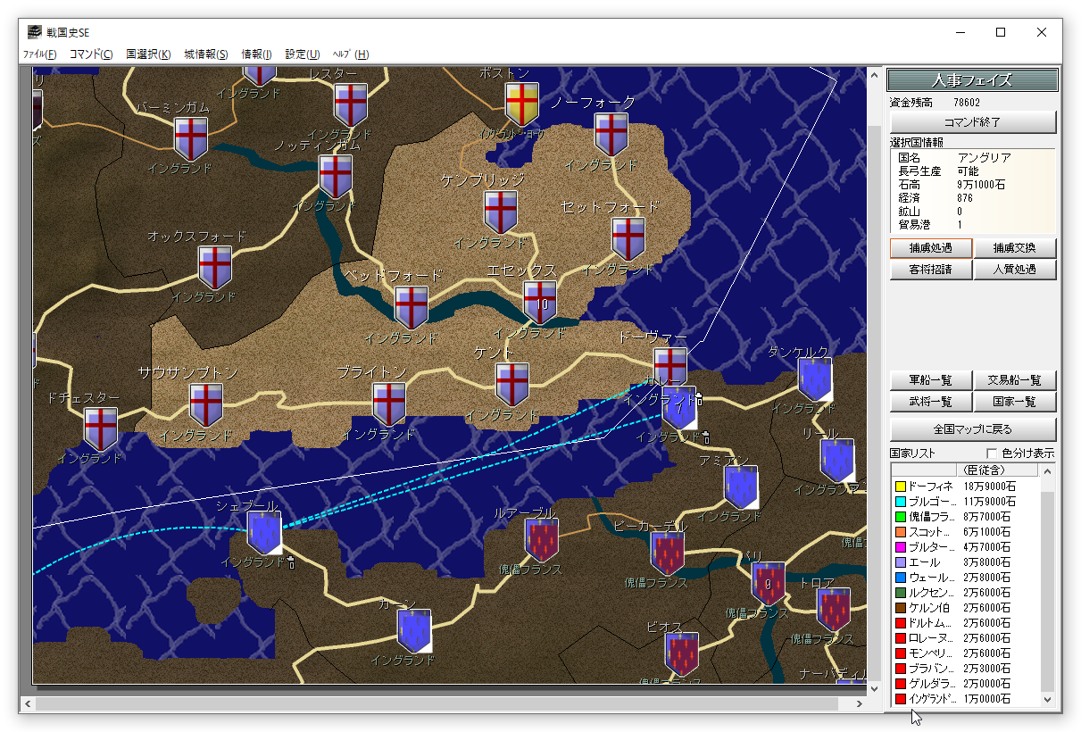Click the Boston yellow shield icon
Image resolution: width=1081 pixels, height=732 pixels.
(522, 104)
